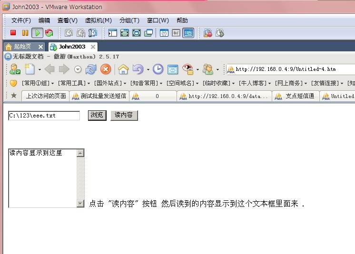Screen dimensions: 355x254
Task: Open the 文件(F) menu
Action: 21,20
